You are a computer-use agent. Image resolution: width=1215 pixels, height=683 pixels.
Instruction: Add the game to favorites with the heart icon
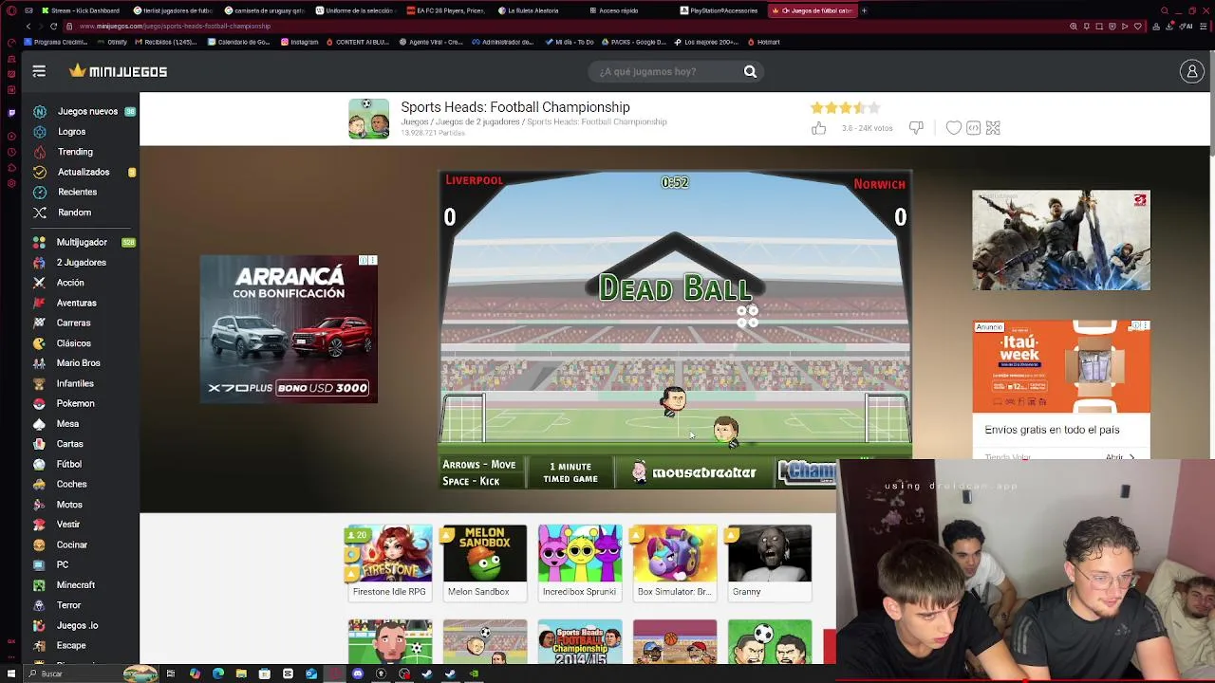[x=953, y=127]
